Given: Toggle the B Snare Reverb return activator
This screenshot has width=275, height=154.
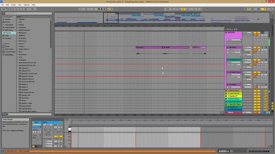Looking at the screenshot, I should click(257, 93).
